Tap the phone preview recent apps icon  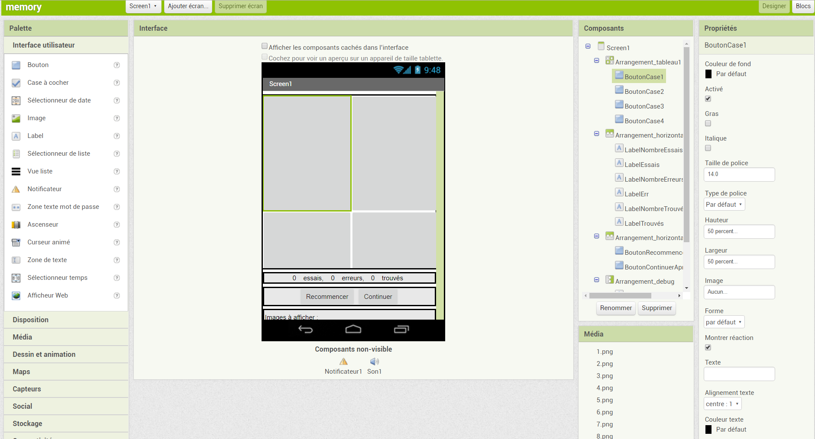(x=401, y=330)
